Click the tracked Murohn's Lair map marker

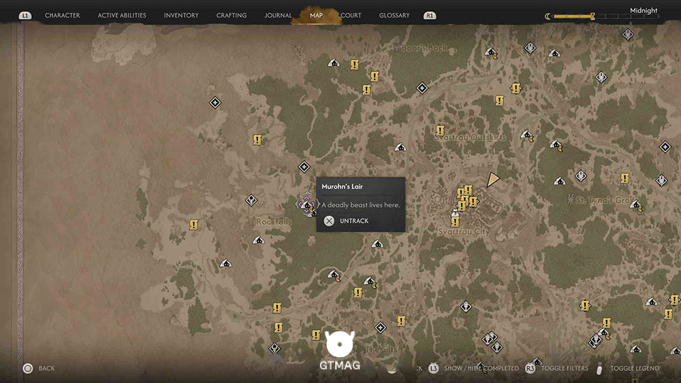pyautogui.click(x=308, y=204)
